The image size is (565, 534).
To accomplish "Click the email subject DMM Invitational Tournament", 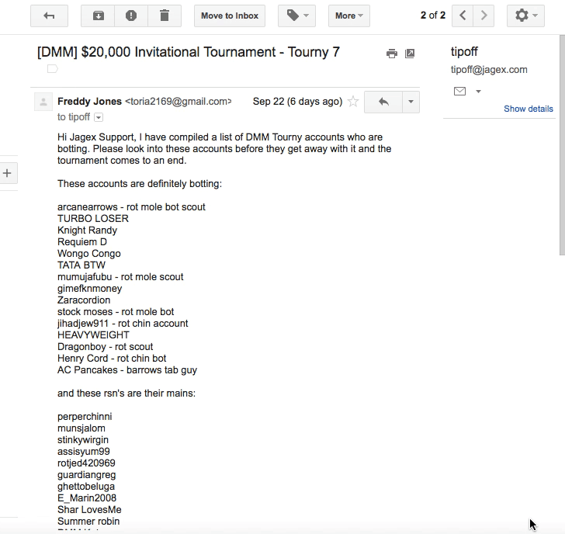I will (189, 52).
